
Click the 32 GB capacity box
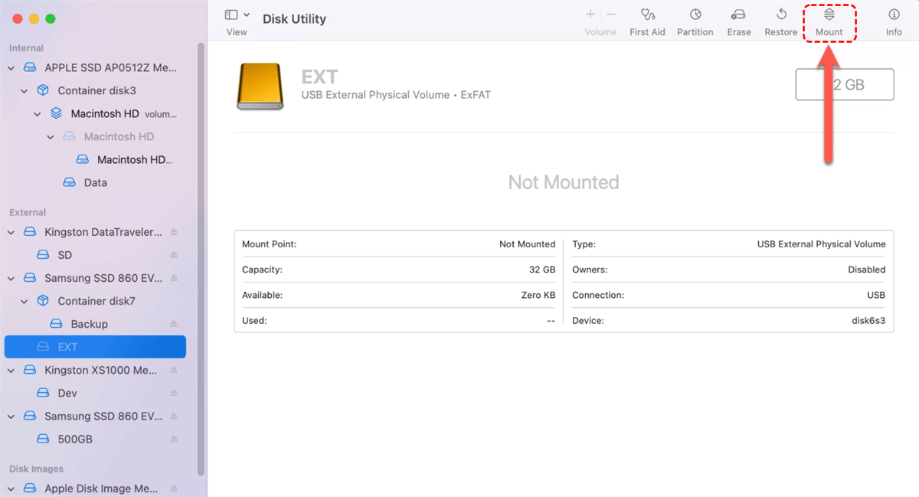[x=844, y=84]
